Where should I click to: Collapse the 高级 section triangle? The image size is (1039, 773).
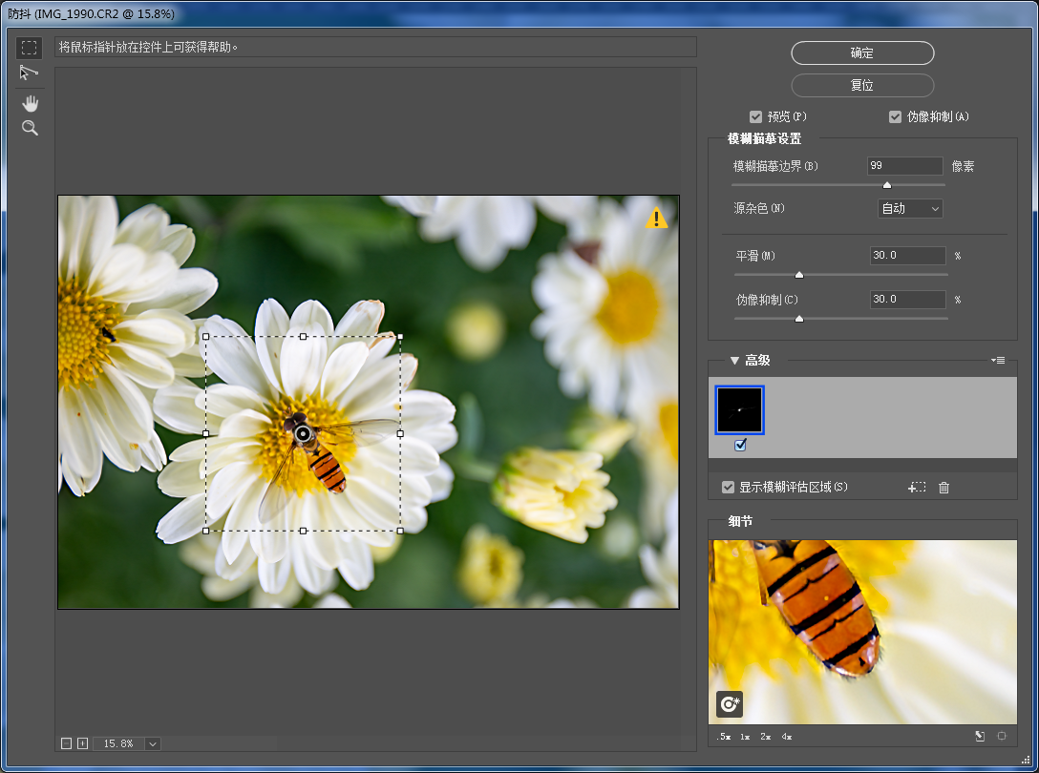(x=734, y=361)
